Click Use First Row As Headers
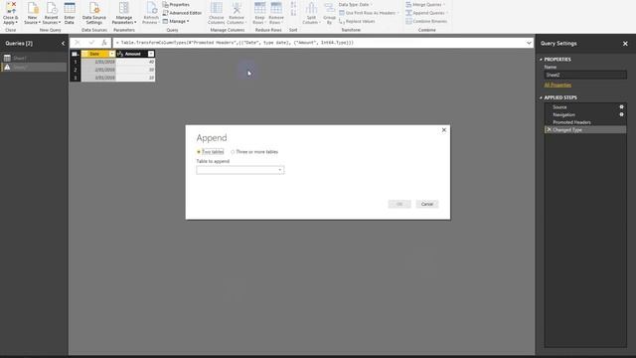Image resolution: width=636 pixels, height=358 pixels. (x=369, y=13)
